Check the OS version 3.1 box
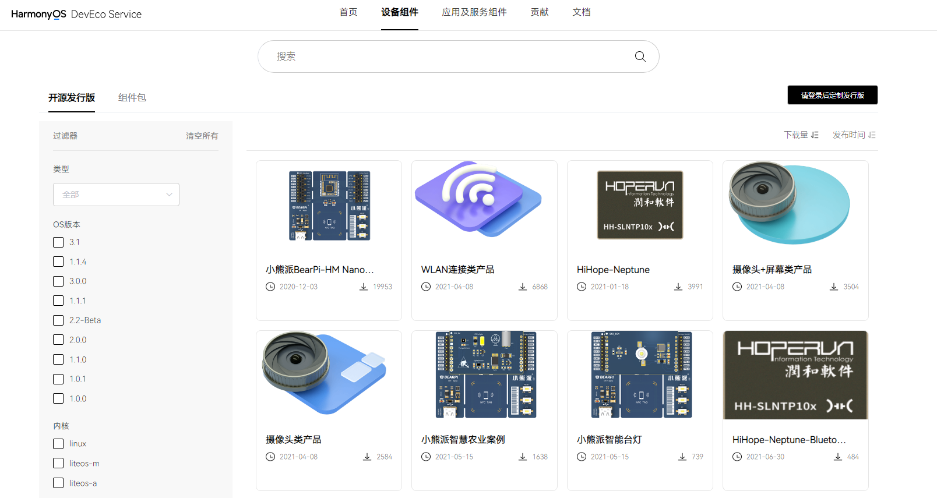The height and width of the screenshot is (498, 937). click(58, 242)
